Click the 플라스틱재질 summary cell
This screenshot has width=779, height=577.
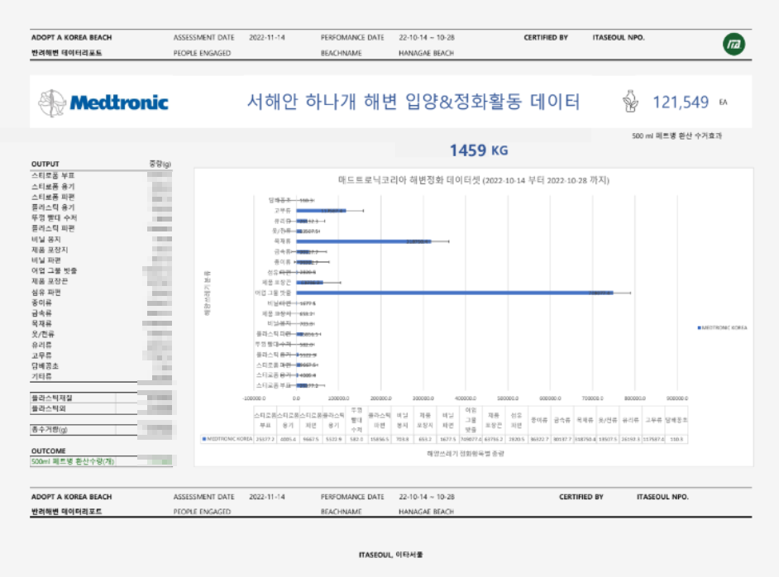click(x=73, y=398)
